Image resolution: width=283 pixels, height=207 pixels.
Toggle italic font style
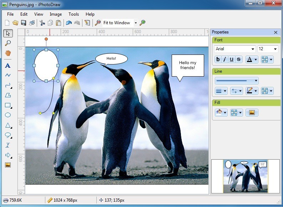[x=225, y=59]
